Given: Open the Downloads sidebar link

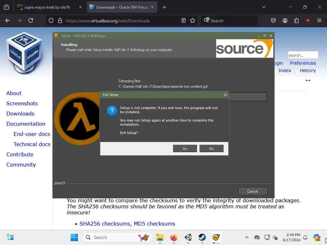Looking at the screenshot, I should 20,114.
